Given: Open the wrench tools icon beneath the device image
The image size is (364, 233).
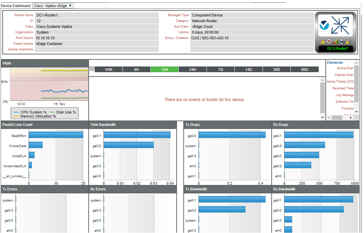Looking at the screenshot, I should click(348, 42).
